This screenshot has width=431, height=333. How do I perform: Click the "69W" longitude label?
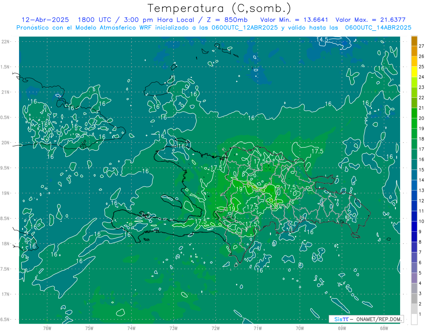point(342,328)
